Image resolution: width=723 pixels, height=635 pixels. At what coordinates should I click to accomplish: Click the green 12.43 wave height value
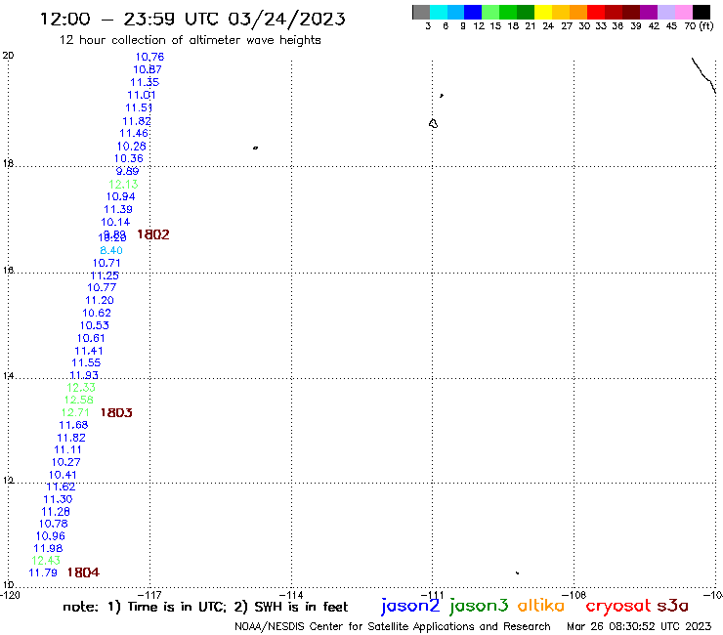click(x=46, y=561)
